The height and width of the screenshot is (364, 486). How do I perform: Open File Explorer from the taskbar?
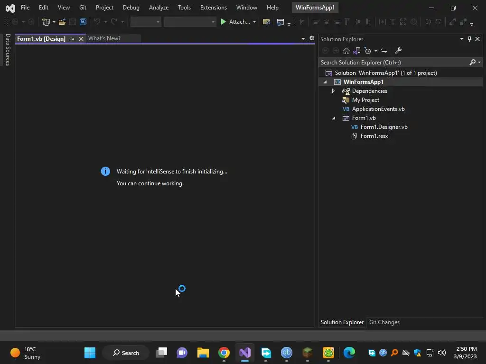pyautogui.click(x=203, y=353)
